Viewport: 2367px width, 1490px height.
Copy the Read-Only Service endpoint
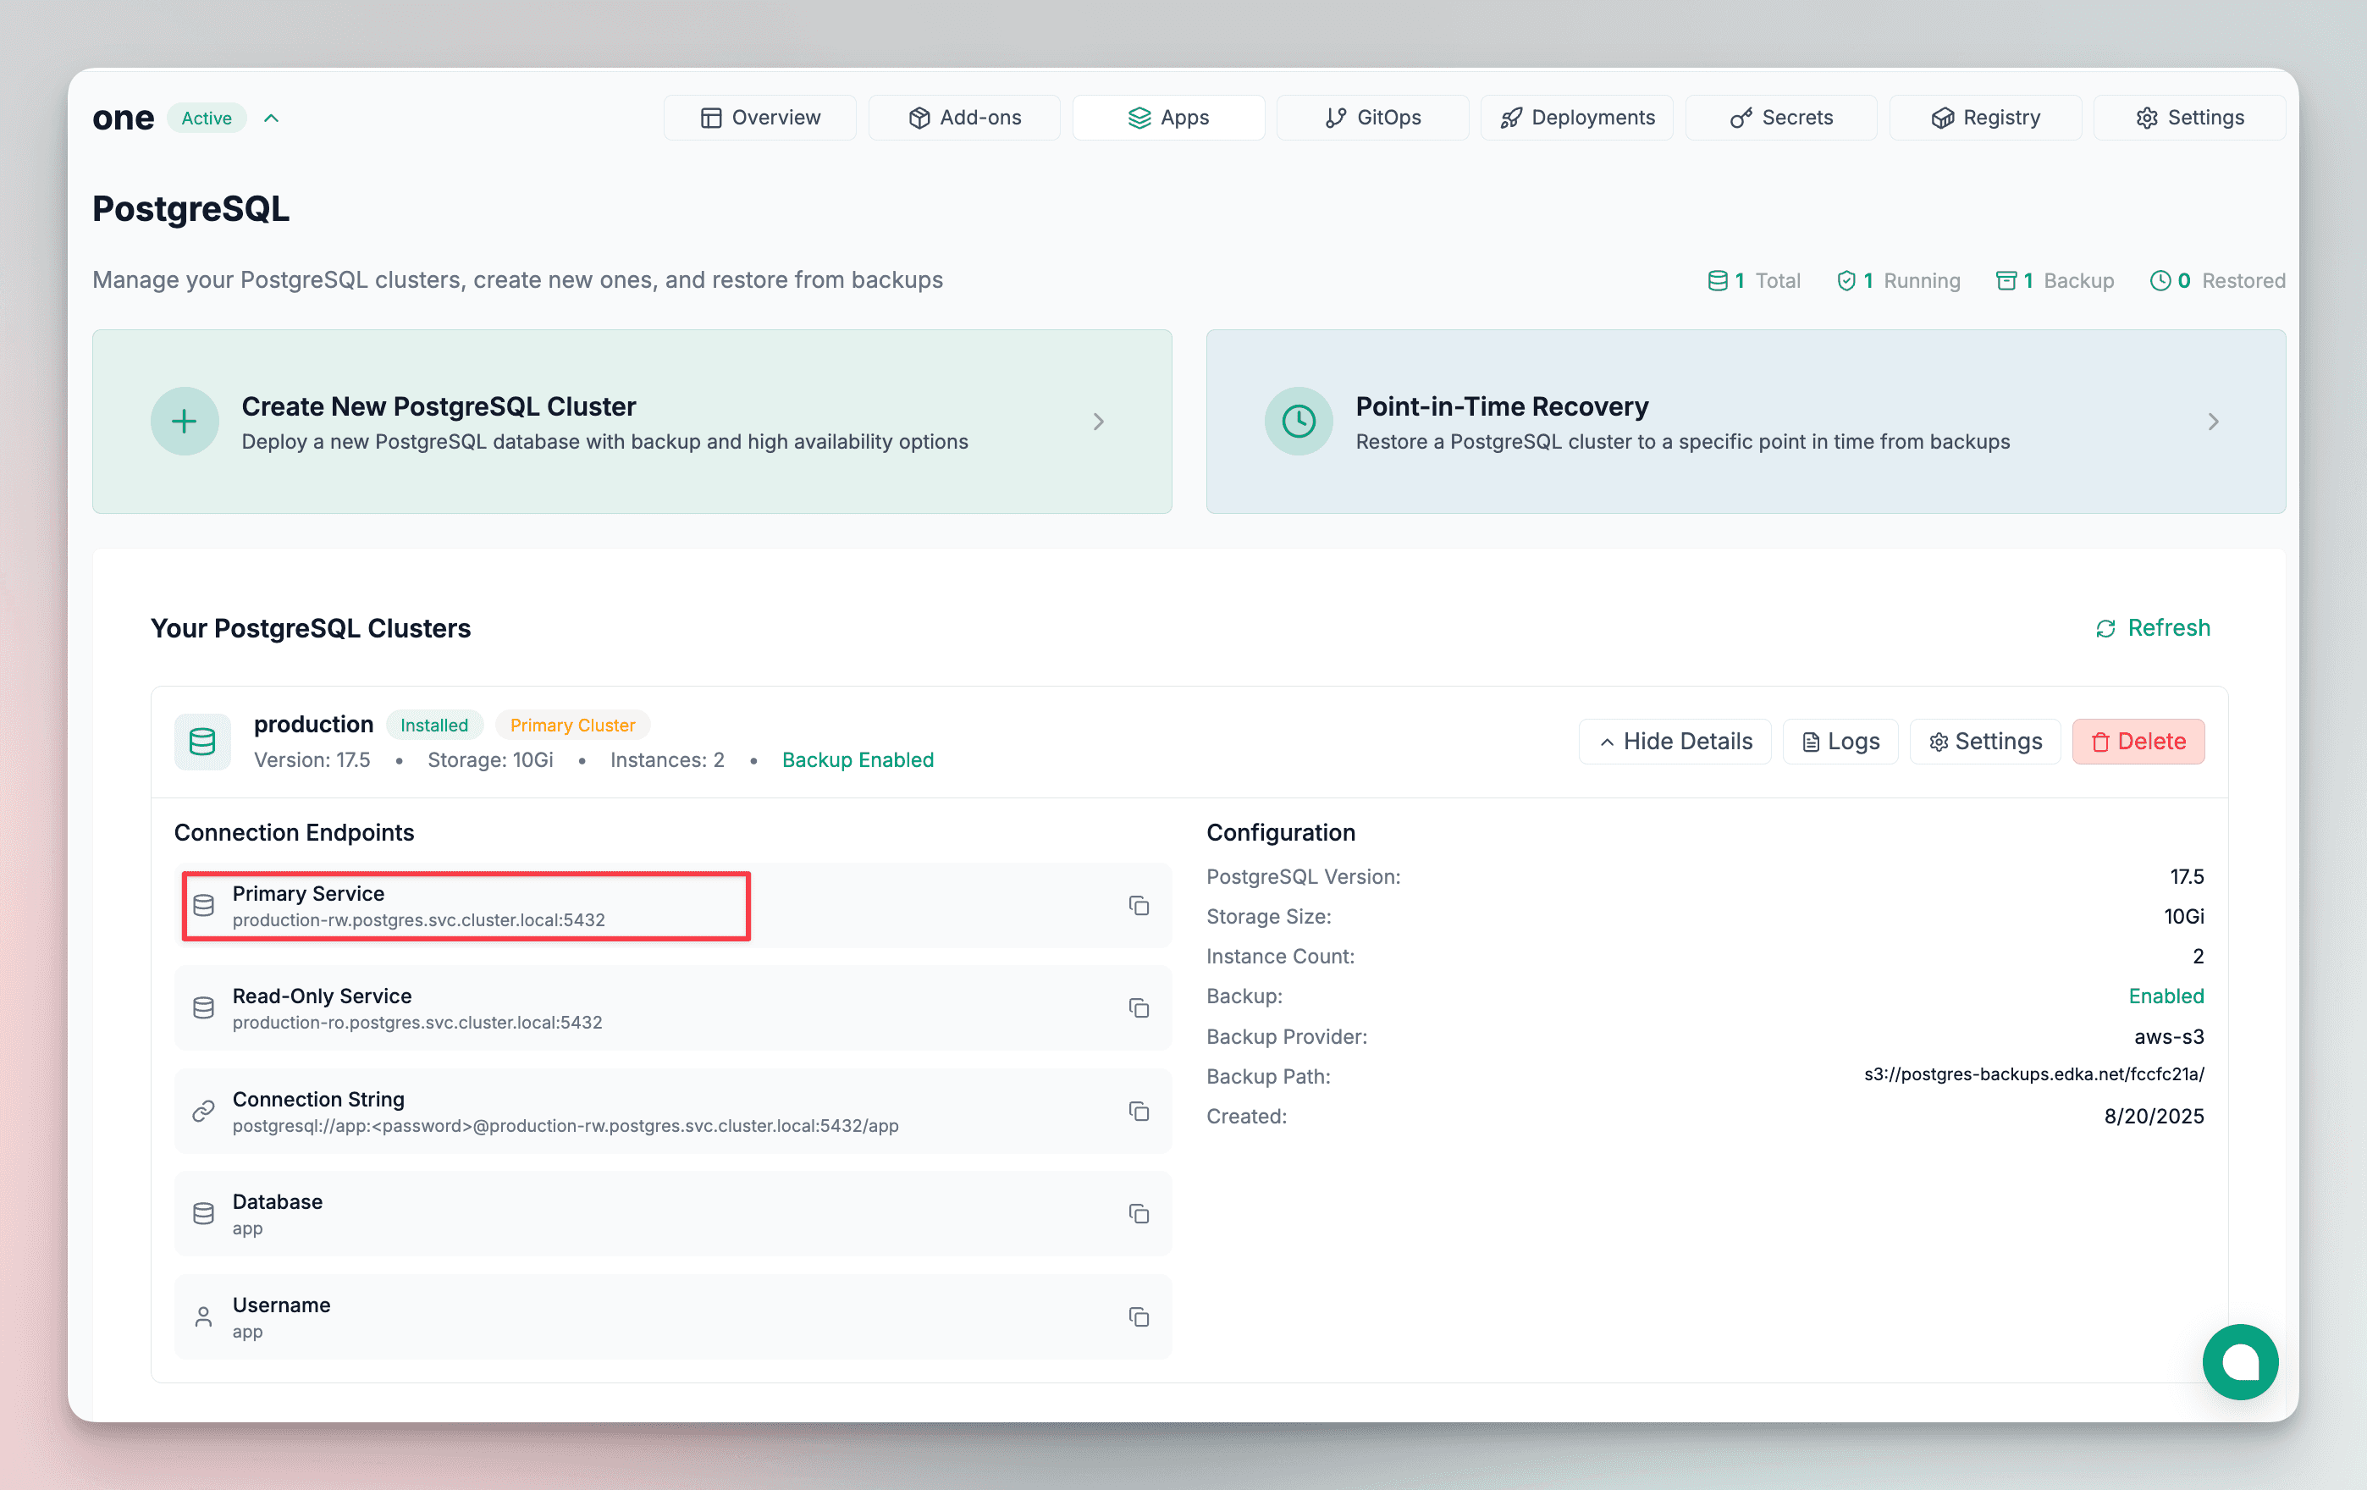[x=1139, y=1008]
